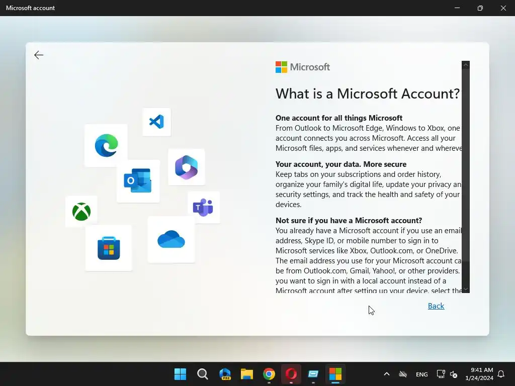Click the vertical scrollbar thumb

(x=465, y=165)
